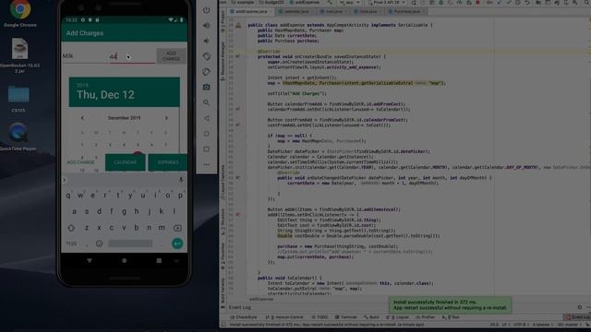Tap the phone navigation home circle
Image resolution: width=591 pixels, height=332 pixels.
(x=124, y=260)
